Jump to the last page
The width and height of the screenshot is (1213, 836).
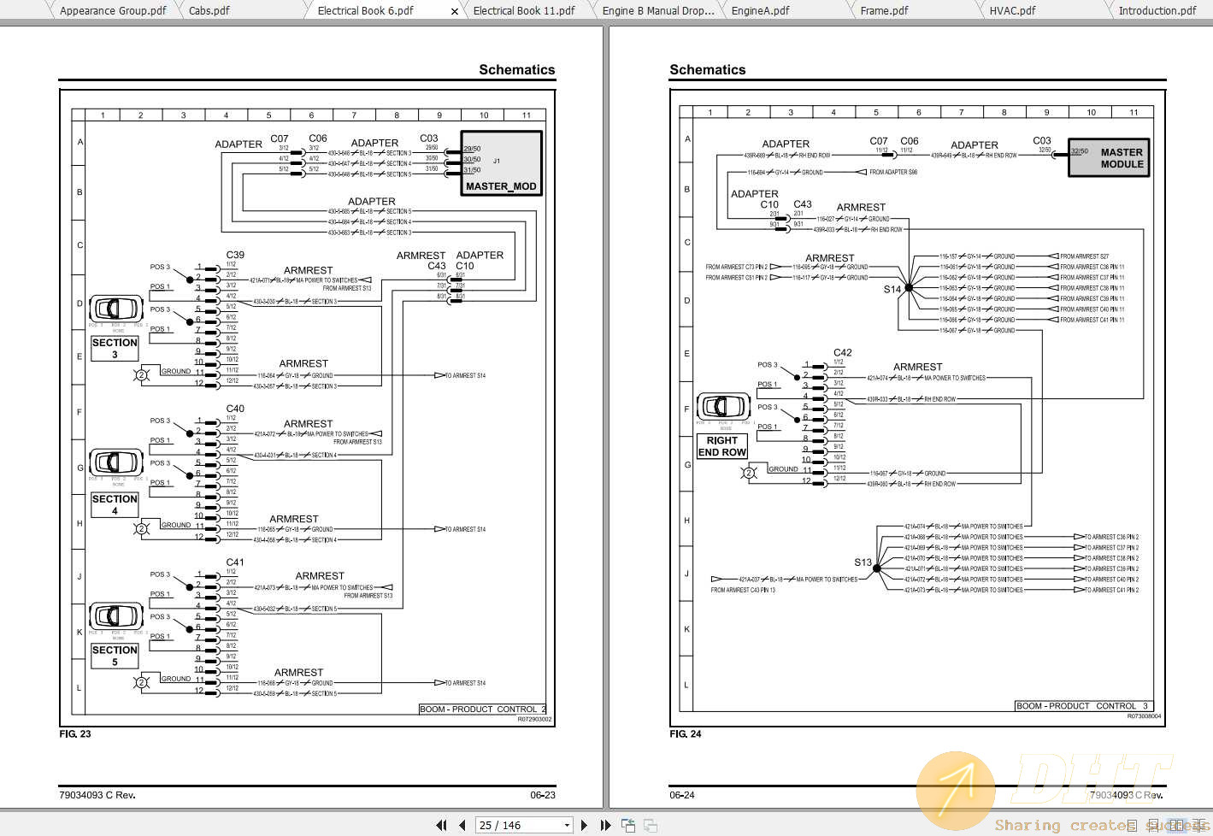point(605,825)
